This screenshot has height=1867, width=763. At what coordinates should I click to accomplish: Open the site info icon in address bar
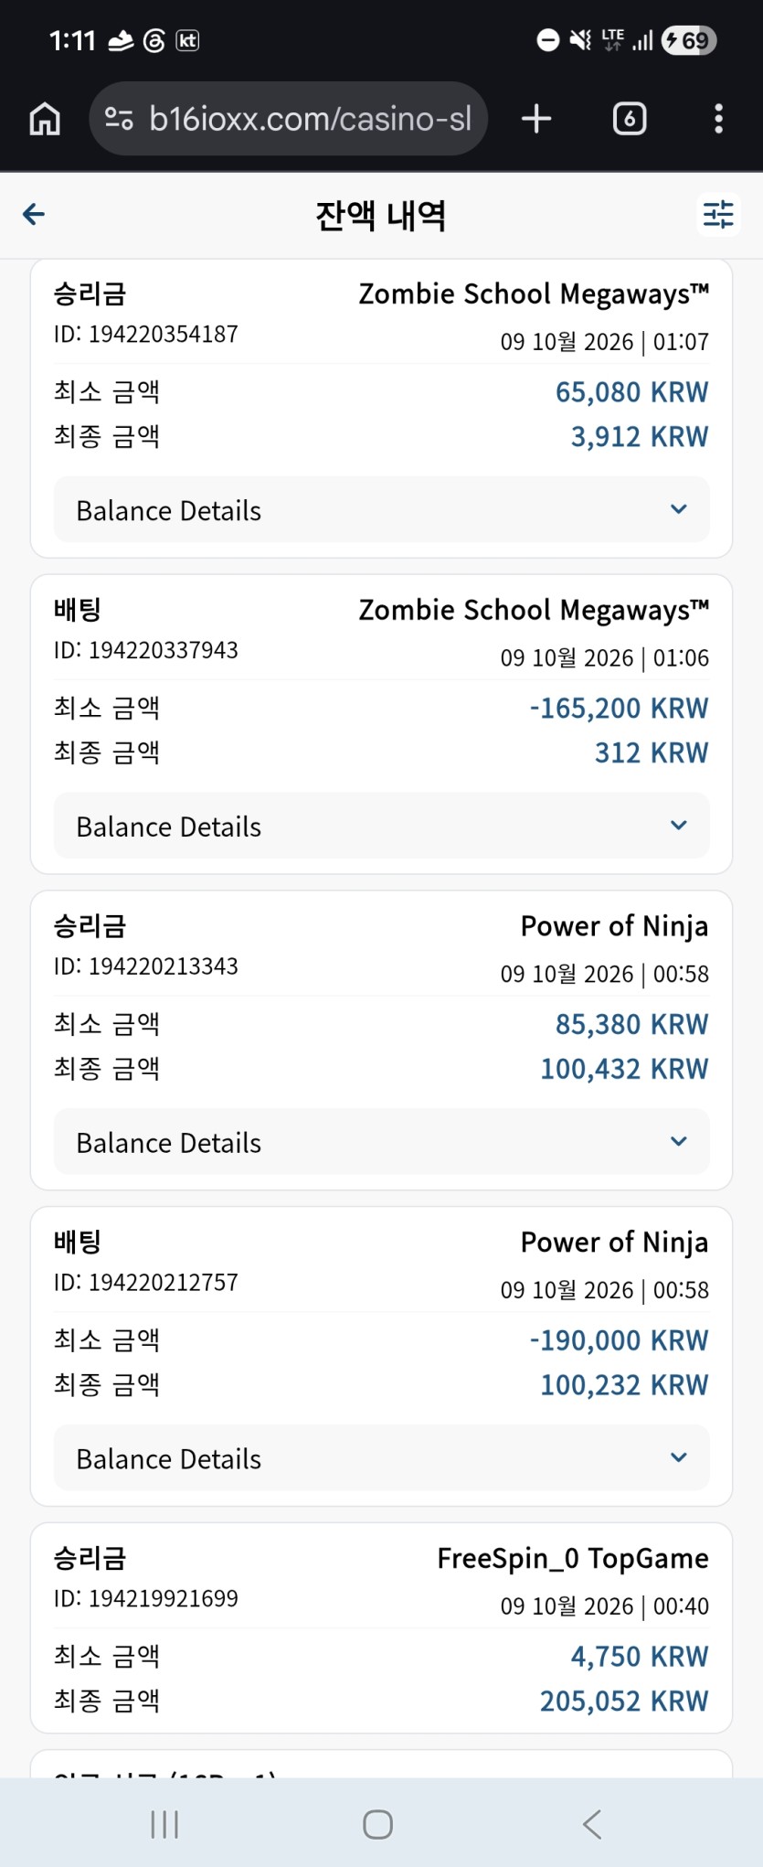pos(119,119)
